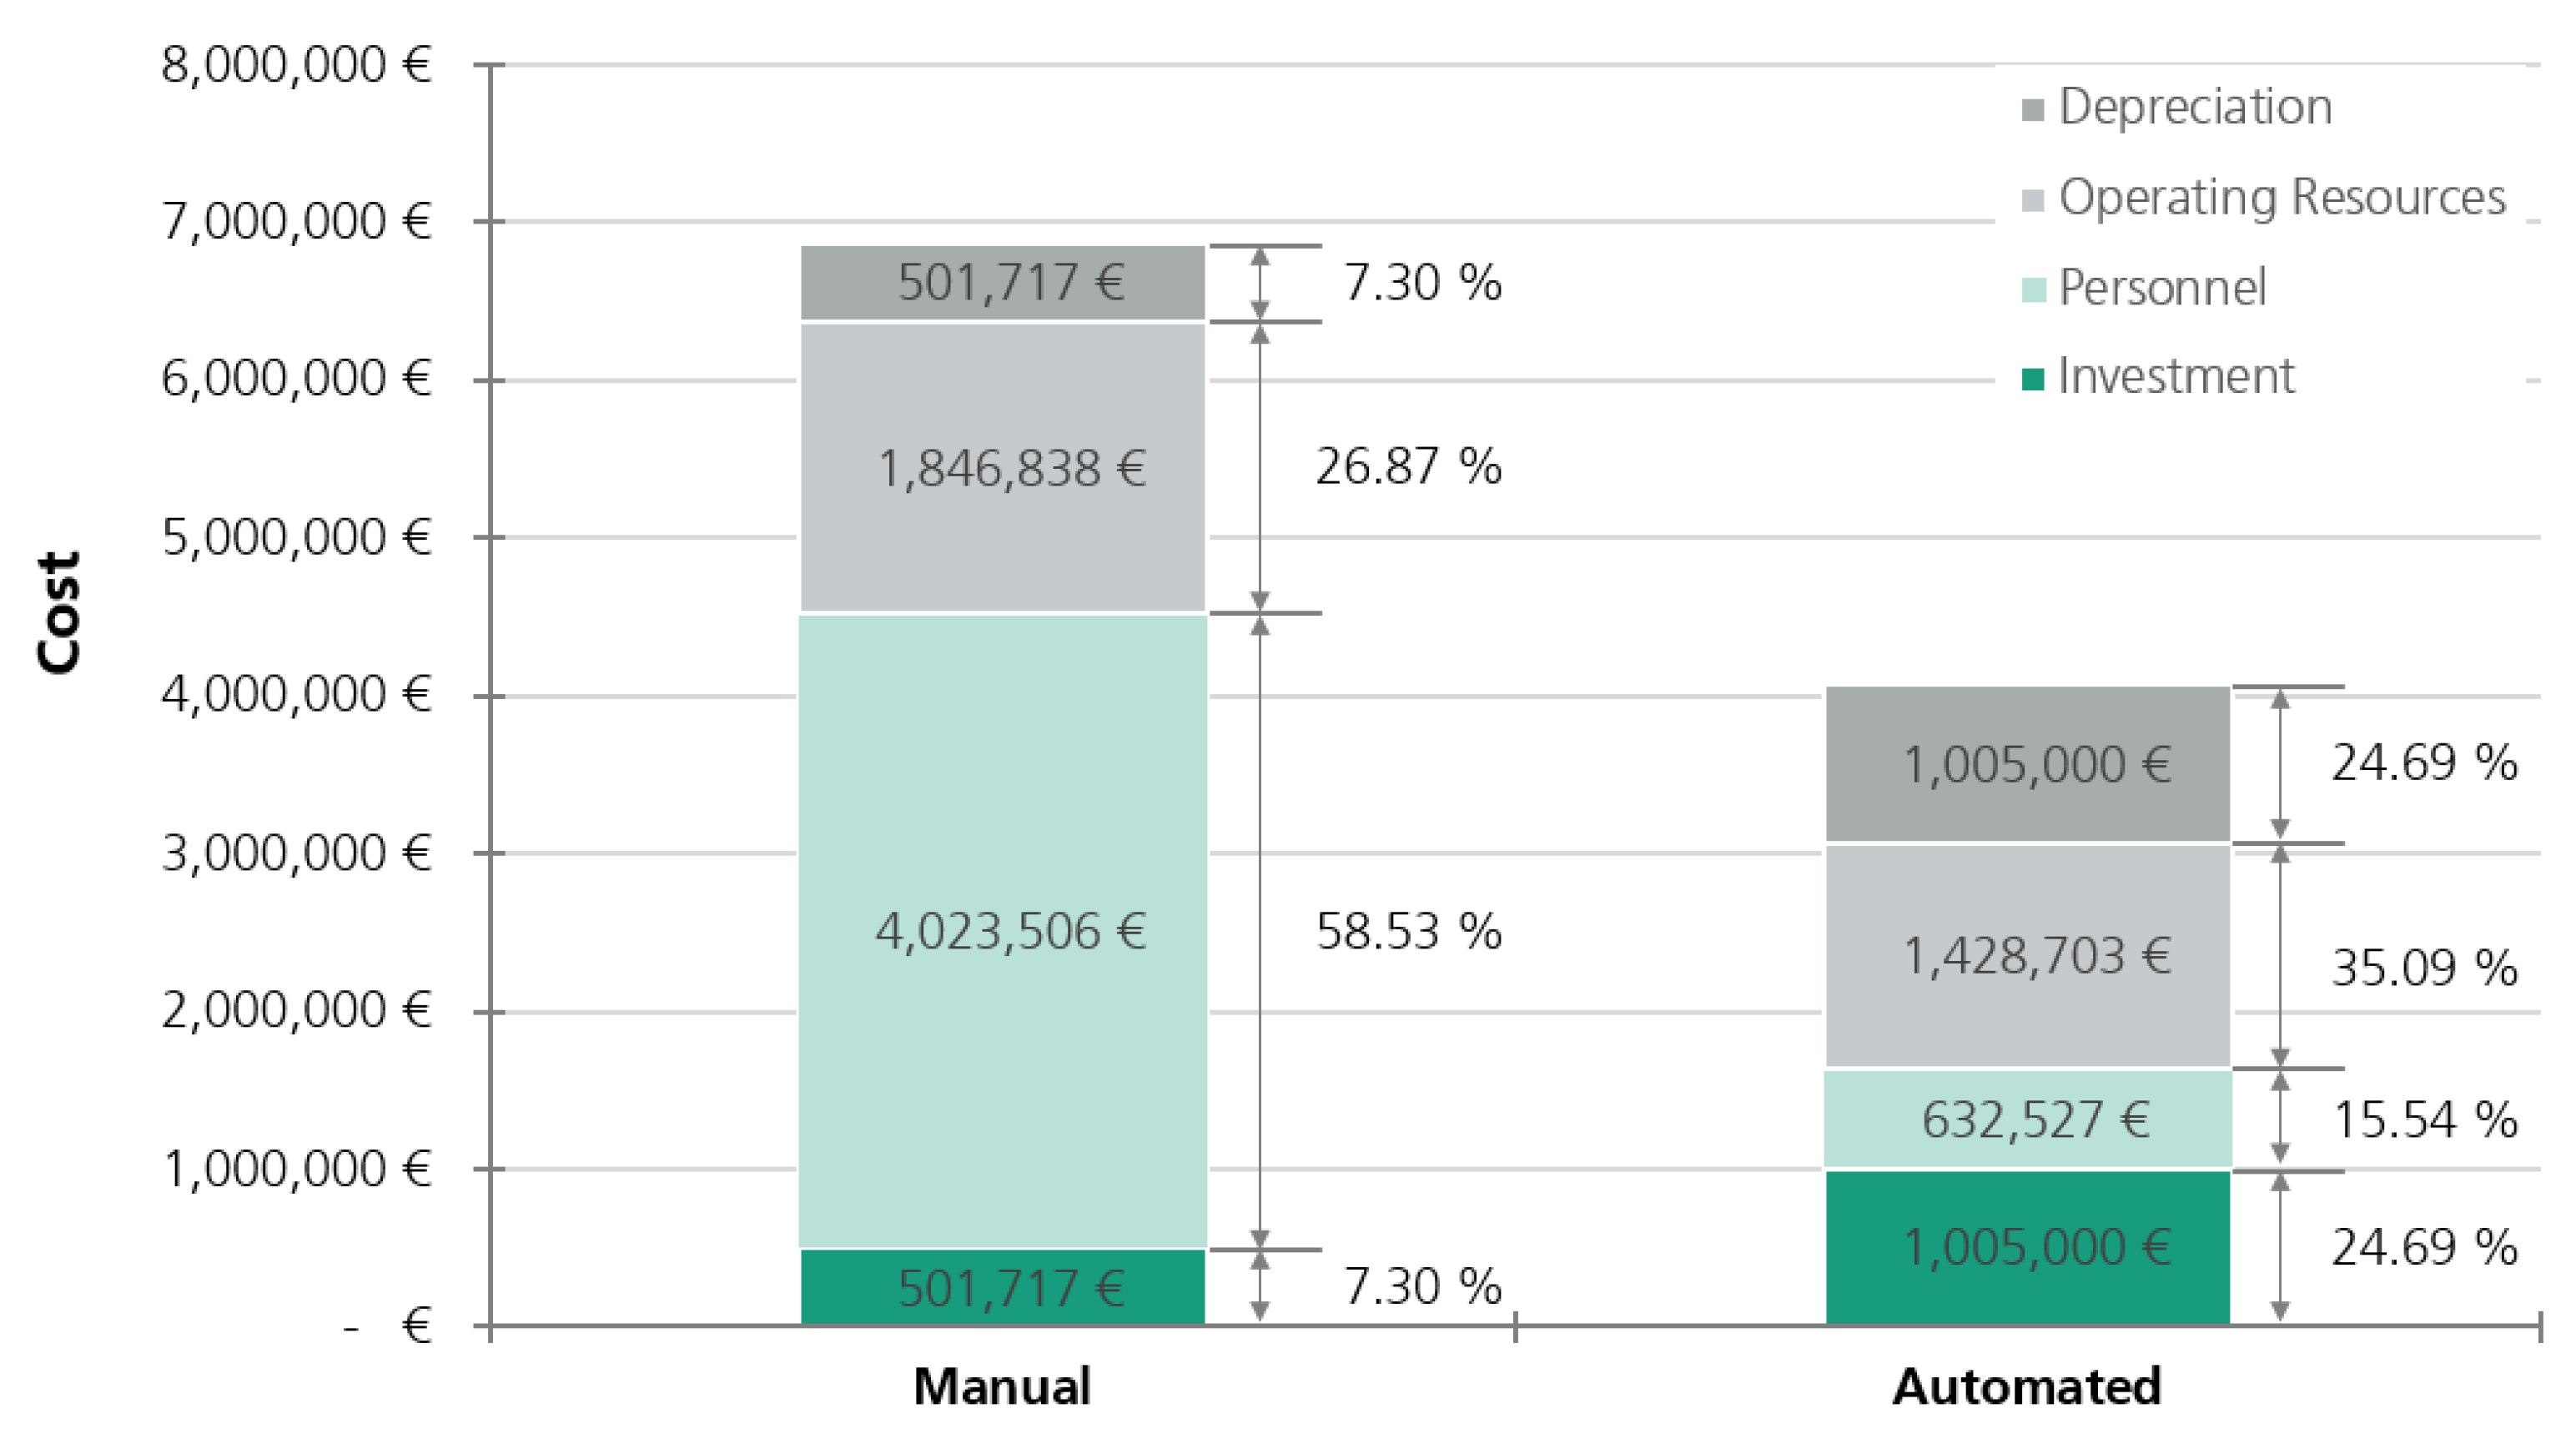2576x1434 pixels.
Task: Click the Operating Resources legend swatch
Action: pos(2032,199)
